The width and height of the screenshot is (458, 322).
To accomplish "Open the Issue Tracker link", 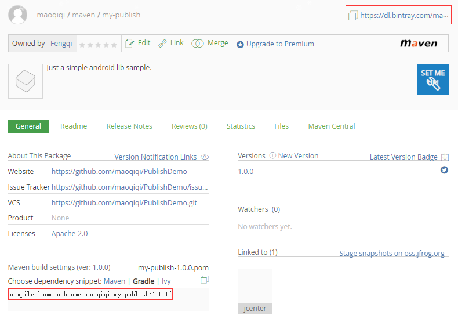I will point(130,187).
